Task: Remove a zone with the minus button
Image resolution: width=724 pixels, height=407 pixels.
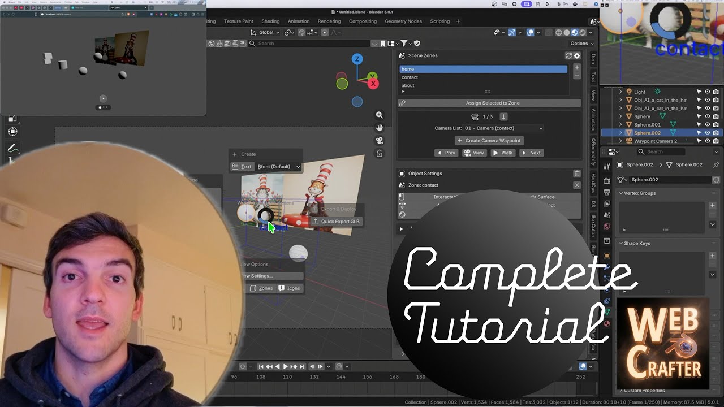Action: point(577,75)
